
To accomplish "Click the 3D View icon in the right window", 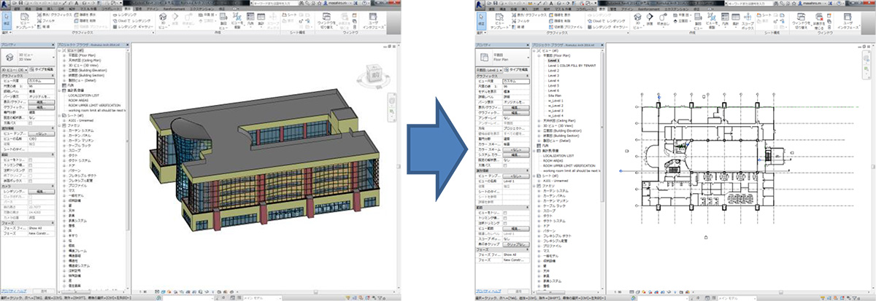I will pos(637,20).
